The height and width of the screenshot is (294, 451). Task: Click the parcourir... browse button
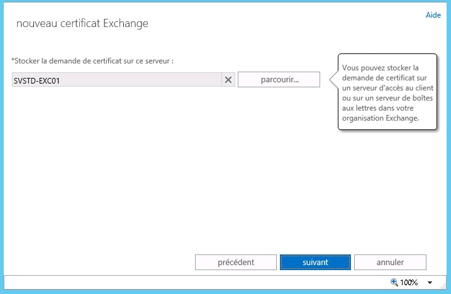pyautogui.click(x=279, y=80)
